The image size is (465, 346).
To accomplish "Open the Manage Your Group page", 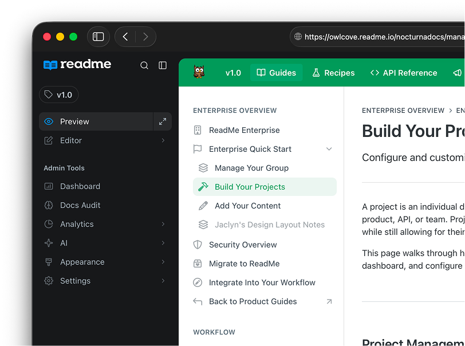I will [265, 168].
